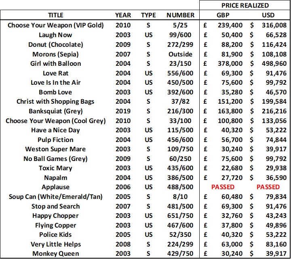Click the 8/10 edition number cell

click(x=180, y=196)
